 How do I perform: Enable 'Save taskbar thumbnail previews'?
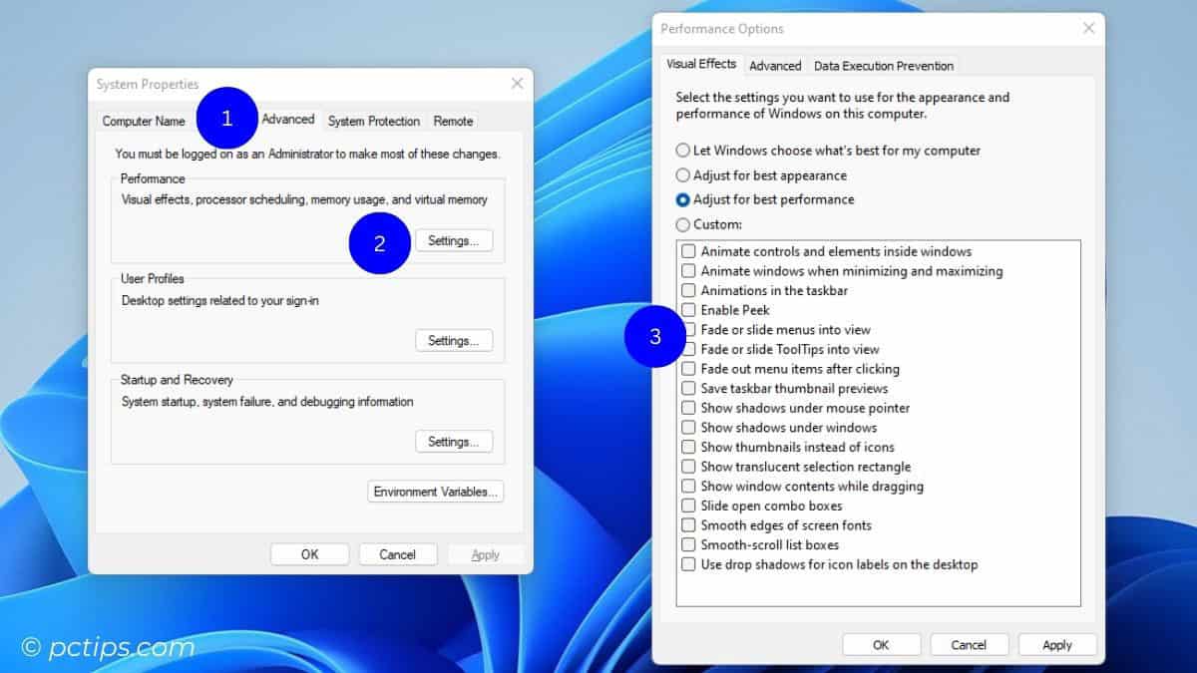[x=687, y=388]
